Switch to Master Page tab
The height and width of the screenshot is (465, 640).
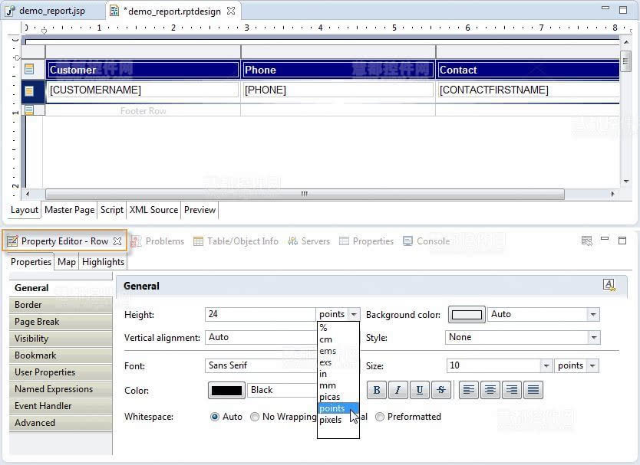click(69, 210)
